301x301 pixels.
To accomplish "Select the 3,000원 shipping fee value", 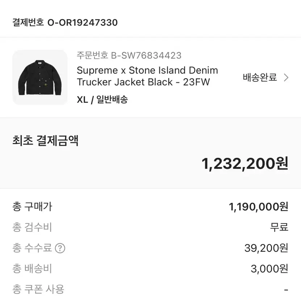I will 269,268.
